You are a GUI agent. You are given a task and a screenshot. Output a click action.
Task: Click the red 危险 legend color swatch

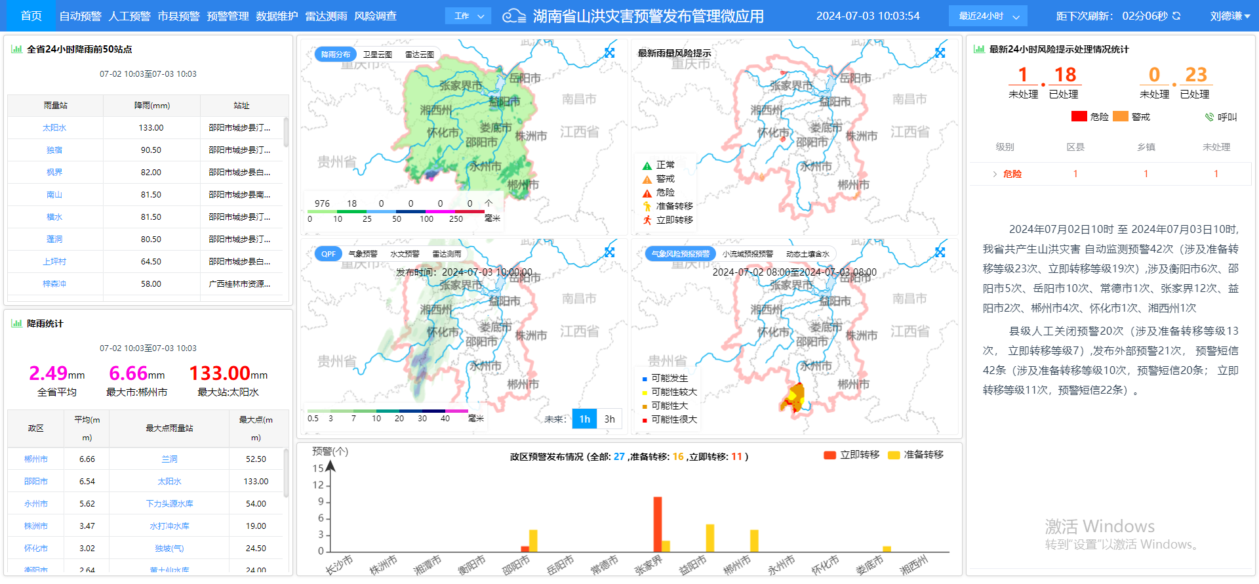pos(1079,117)
